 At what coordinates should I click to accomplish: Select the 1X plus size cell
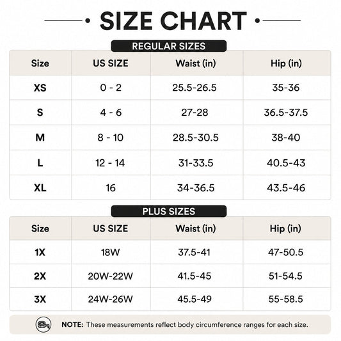point(40,252)
